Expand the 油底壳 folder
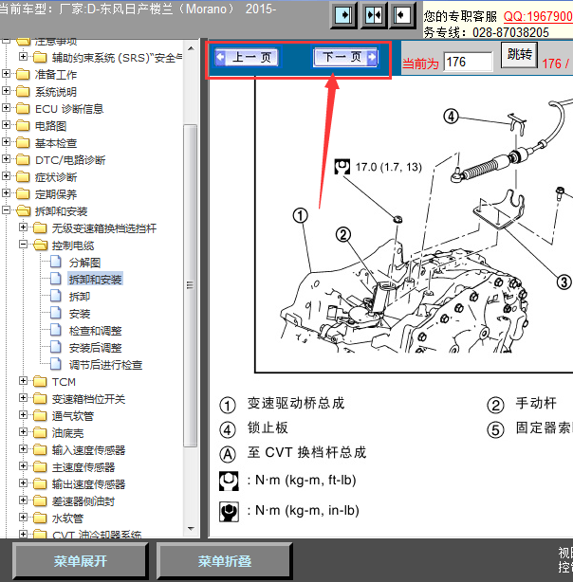Viewport: 573px width, 582px height. pos(23,432)
